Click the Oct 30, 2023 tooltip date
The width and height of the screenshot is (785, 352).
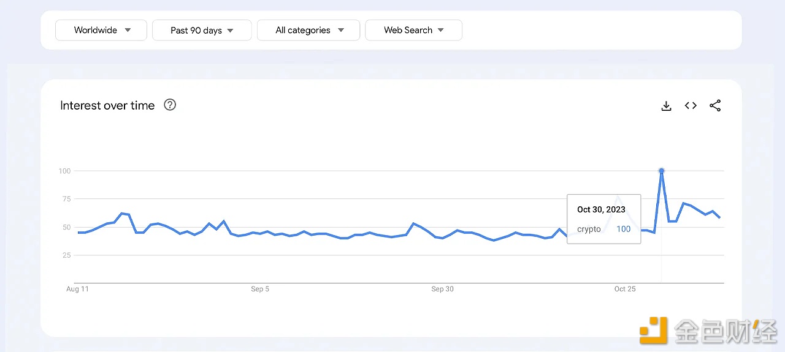pyautogui.click(x=601, y=209)
